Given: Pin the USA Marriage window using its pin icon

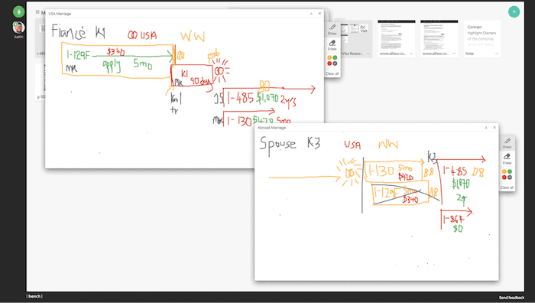Looking at the screenshot, I should tap(311, 14).
